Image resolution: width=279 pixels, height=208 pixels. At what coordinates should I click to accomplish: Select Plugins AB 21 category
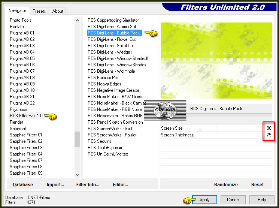click(x=22, y=97)
